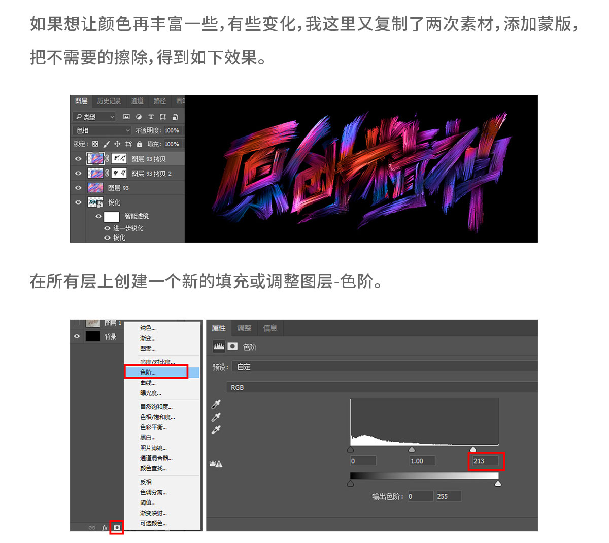Open the 信息 tab
609x543 pixels.
click(x=270, y=328)
